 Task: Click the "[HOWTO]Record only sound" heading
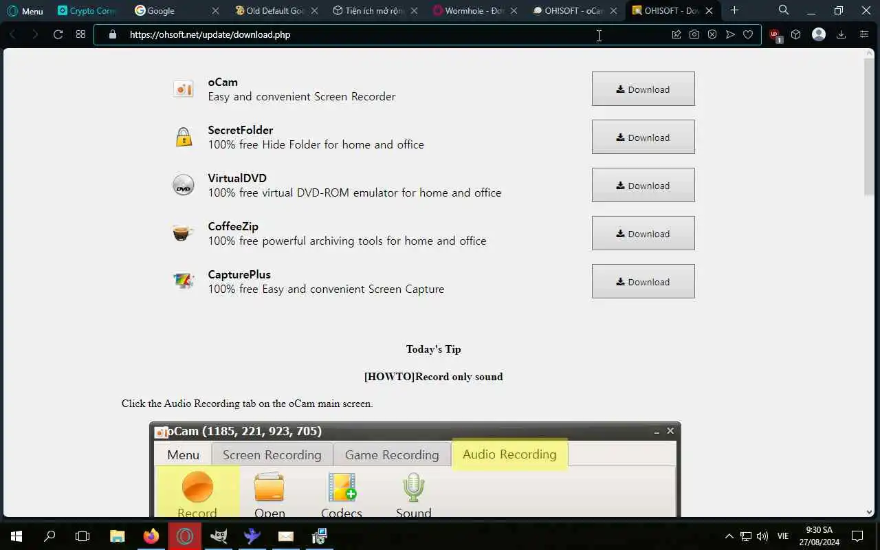point(433,377)
